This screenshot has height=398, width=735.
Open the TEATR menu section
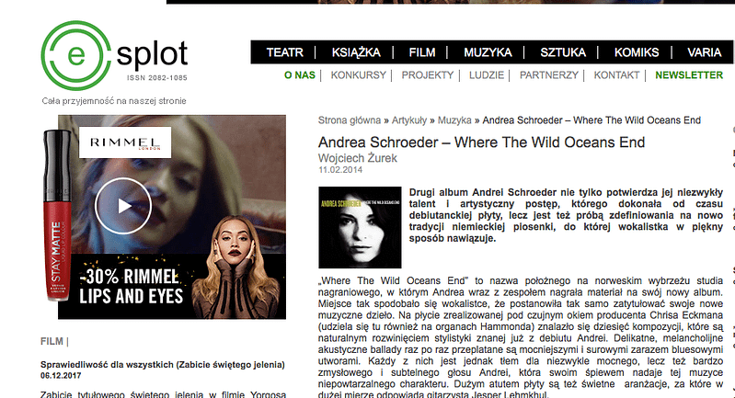(x=285, y=52)
